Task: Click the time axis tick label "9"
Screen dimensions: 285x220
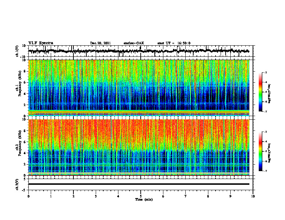Action: pos(230,196)
